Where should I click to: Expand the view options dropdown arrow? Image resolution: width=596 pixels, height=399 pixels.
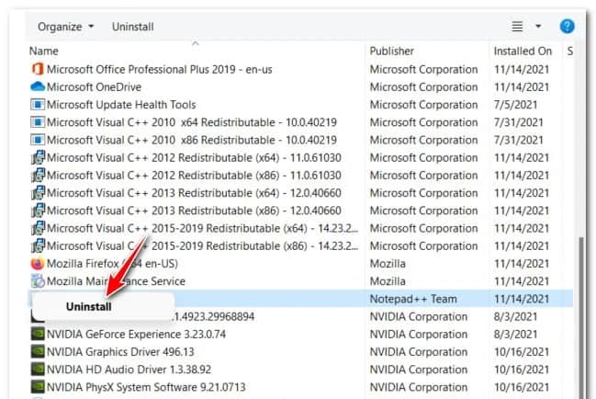[x=538, y=27]
